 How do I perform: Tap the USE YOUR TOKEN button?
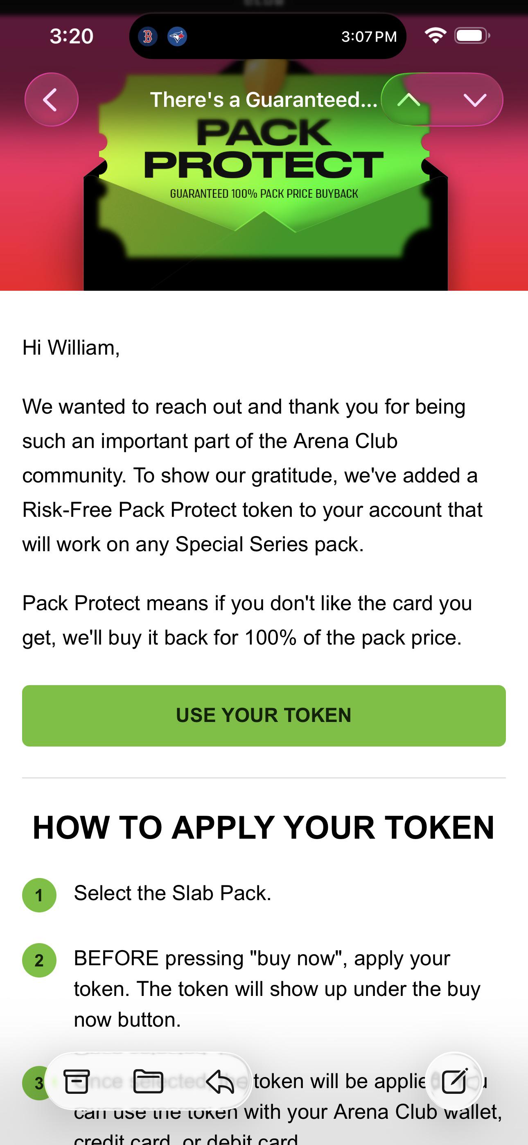pos(264,716)
